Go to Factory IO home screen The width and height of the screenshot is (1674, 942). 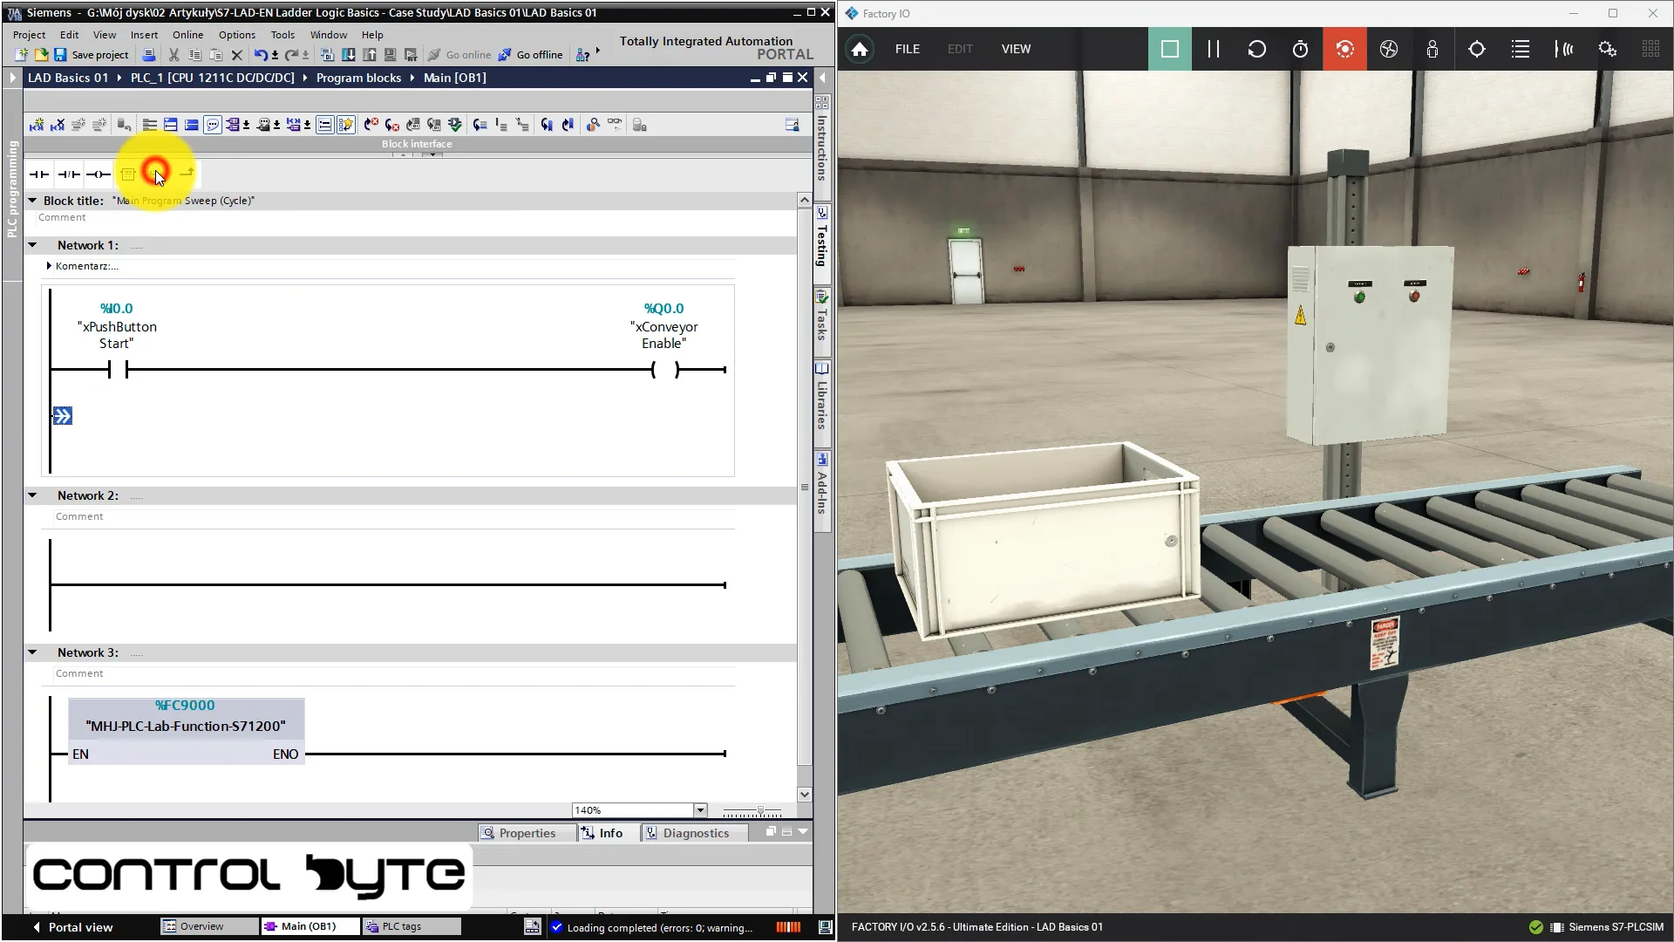tap(860, 49)
